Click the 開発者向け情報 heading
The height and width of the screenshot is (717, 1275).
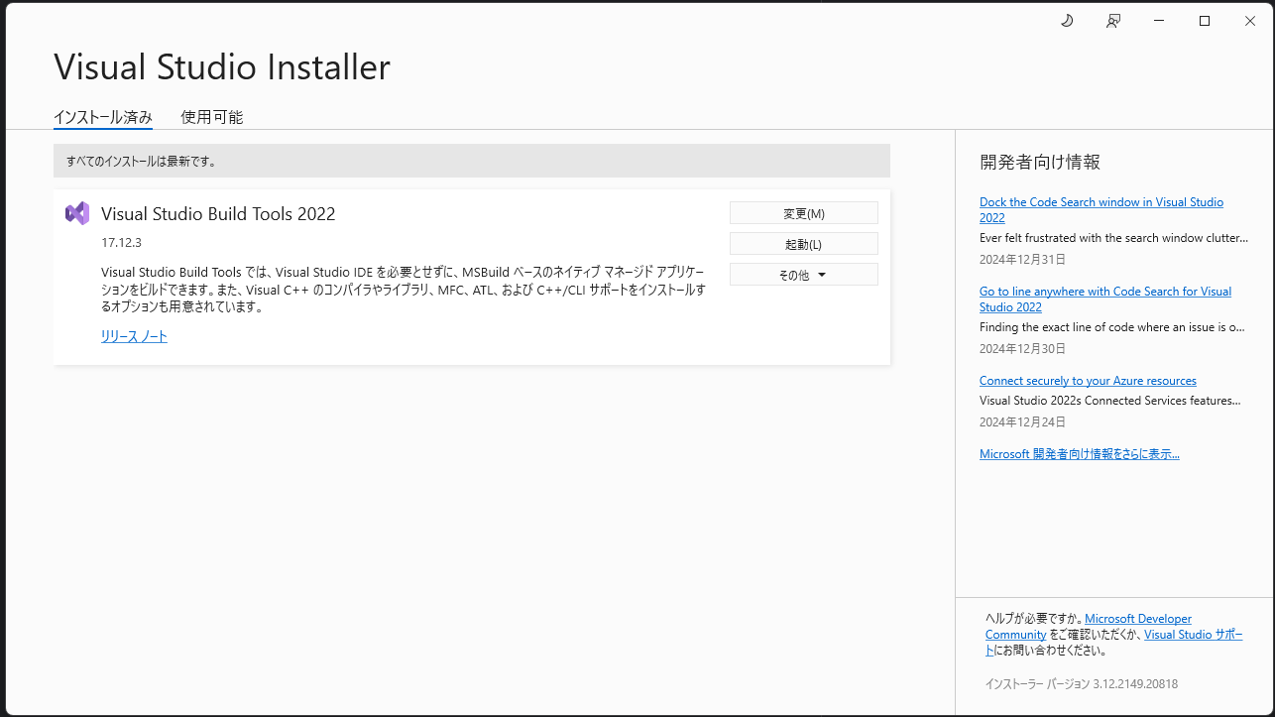click(x=1040, y=162)
